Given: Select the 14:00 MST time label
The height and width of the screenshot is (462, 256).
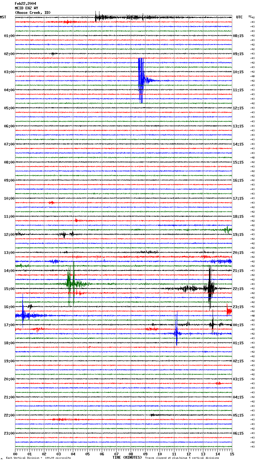Looking at the screenshot, I should 9,271.
